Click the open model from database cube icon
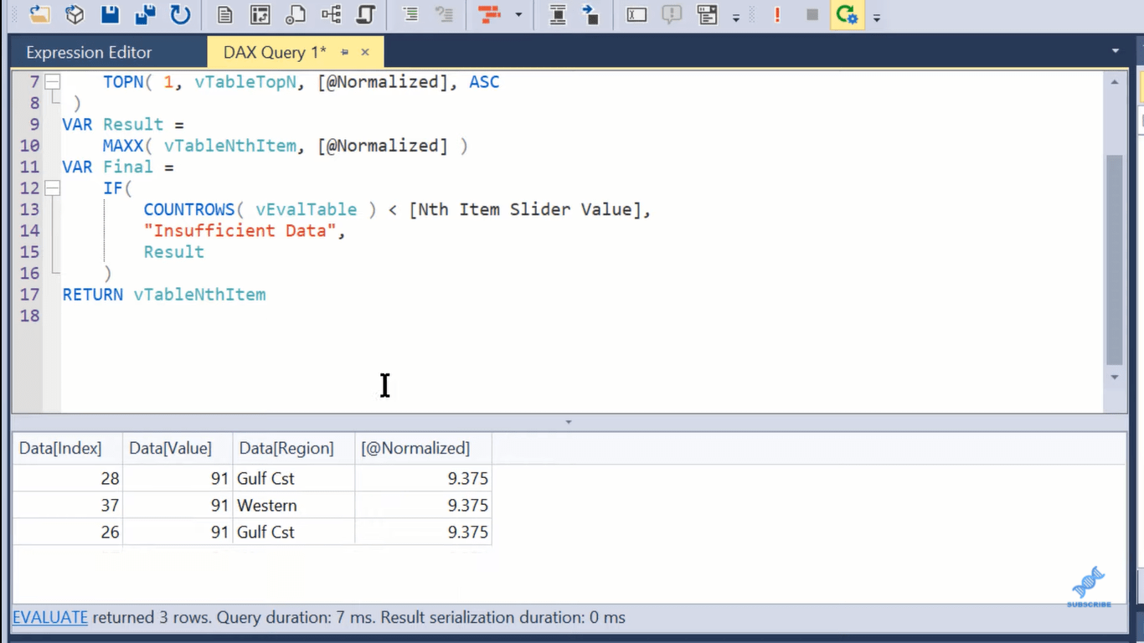This screenshot has width=1144, height=643. click(75, 14)
